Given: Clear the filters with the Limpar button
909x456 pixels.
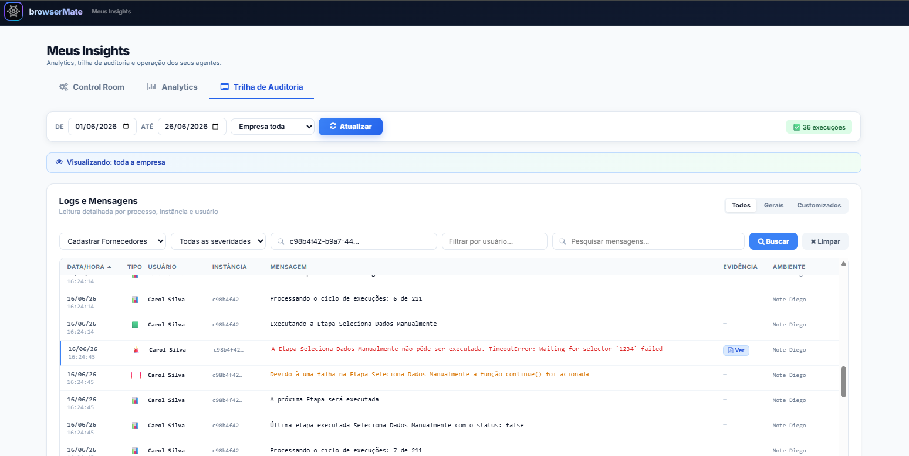Looking at the screenshot, I should [825, 241].
